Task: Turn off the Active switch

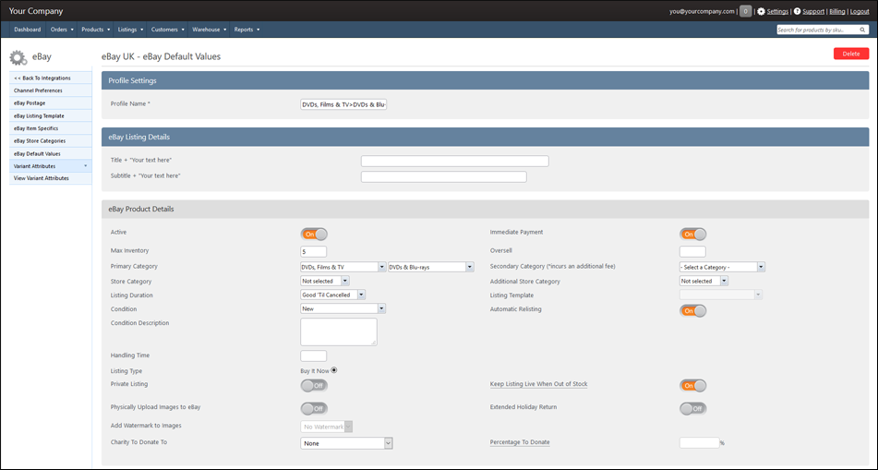Action: pos(314,235)
